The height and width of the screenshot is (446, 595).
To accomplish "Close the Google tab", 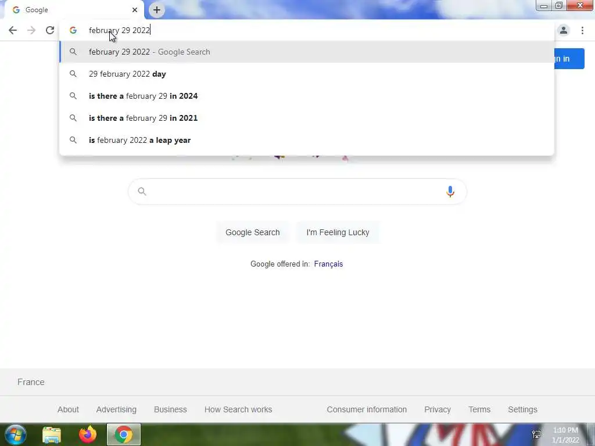I will point(135,10).
